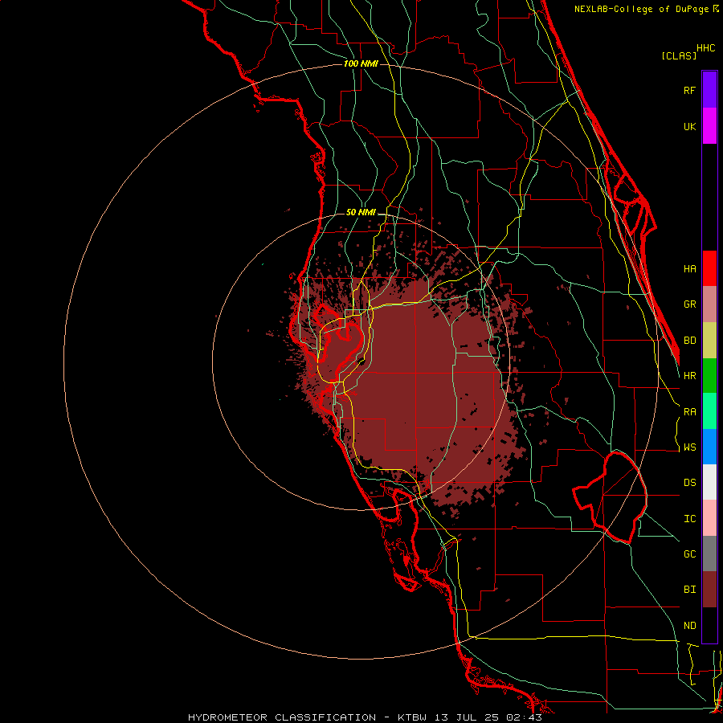This screenshot has height=723, width=723.
Task: Click the RF purple legend swatch
Action: tap(709, 90)
